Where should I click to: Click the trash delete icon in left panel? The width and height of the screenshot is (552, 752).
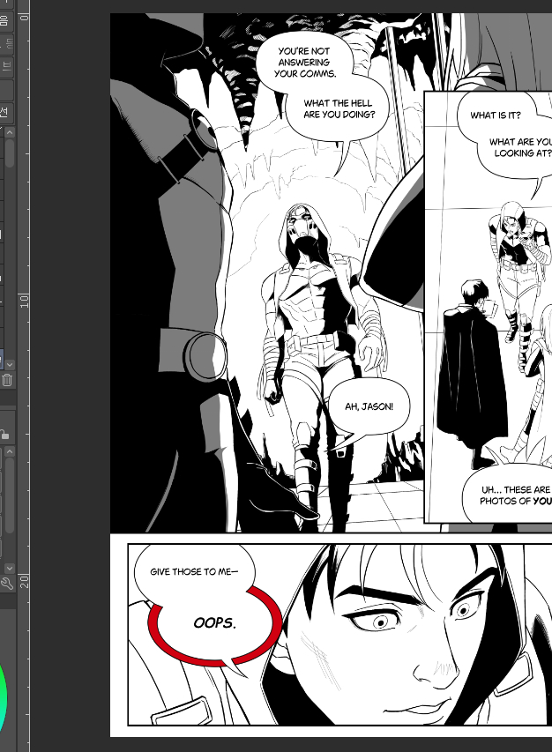7,380
